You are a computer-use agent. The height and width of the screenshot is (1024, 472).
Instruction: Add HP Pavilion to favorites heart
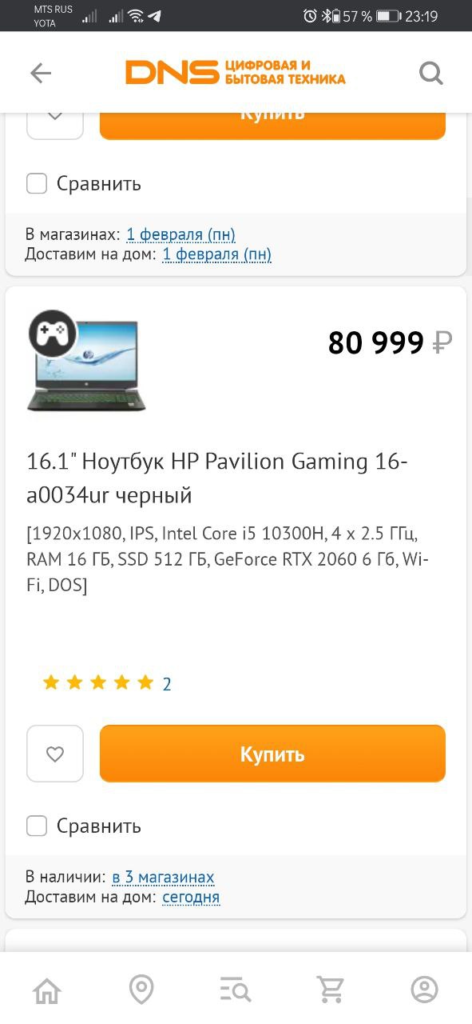(55, 754)
